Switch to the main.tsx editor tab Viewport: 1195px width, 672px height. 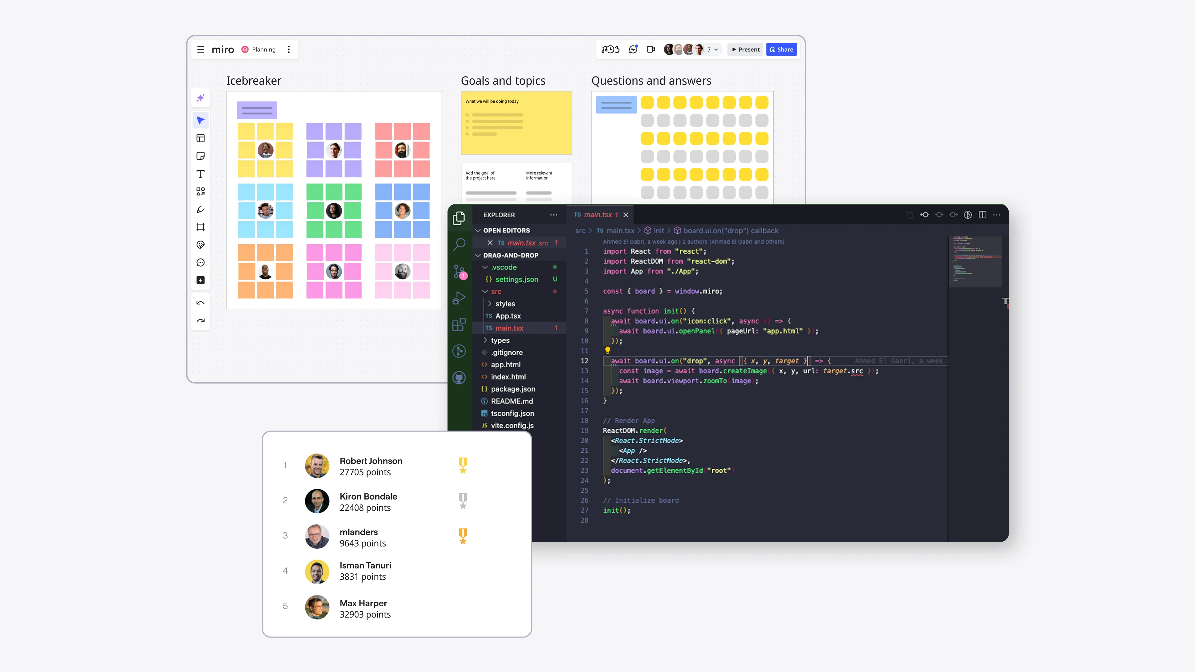[597, 215]
